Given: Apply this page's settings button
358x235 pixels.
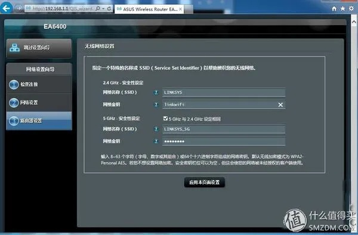Looking at the screenshot, I should pos(204,183).
